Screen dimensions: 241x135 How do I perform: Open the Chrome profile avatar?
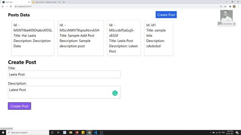pyautogui.click(x=234, y=7)
